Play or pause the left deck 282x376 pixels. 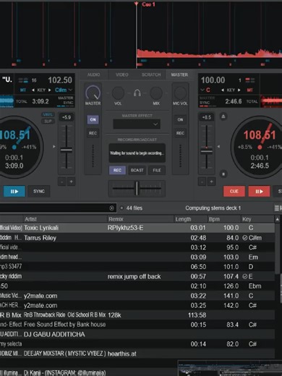click(x=14, y=191)
